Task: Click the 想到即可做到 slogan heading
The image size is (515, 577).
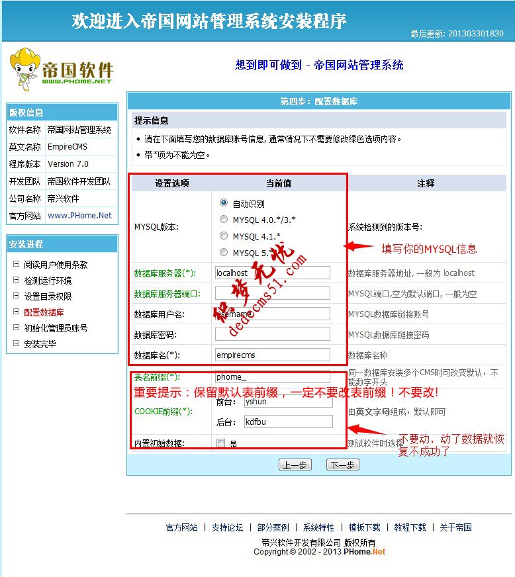Action: tap(319, 65)
